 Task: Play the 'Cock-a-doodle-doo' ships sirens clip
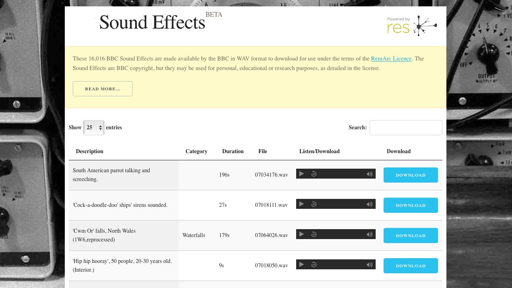[x=301, y=204]
